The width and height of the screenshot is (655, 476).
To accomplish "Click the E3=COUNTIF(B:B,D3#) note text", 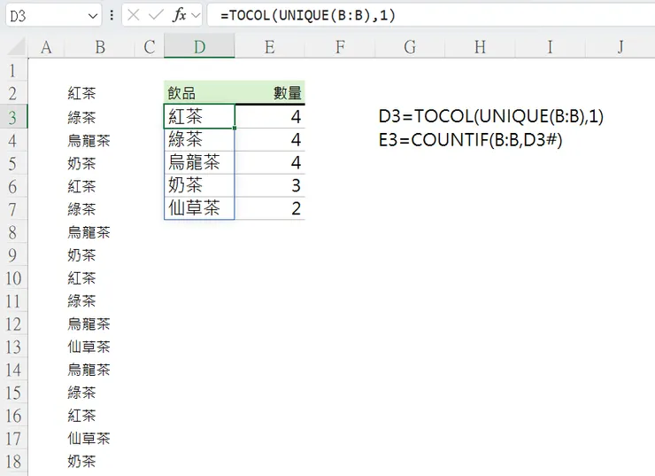I will coord(470,140).
